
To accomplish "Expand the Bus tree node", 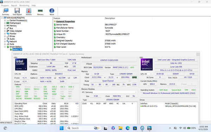I will click(x=5, y=28).
